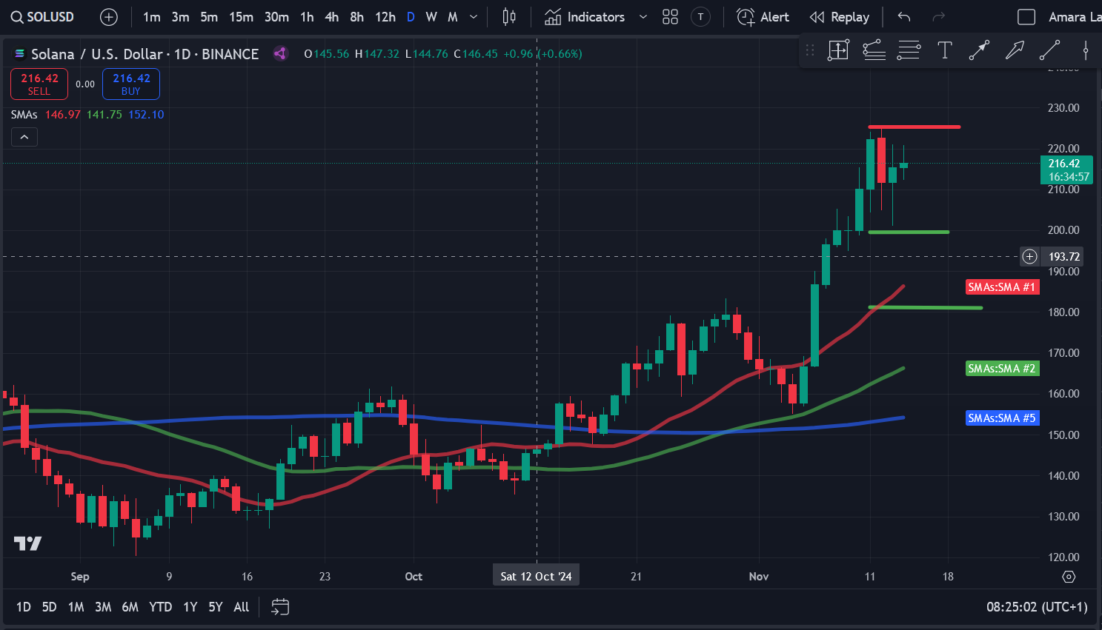The height and width of the screenshot is (630, 1102).
Task: Switch chart interval to 4h
Action: (332, 17)
